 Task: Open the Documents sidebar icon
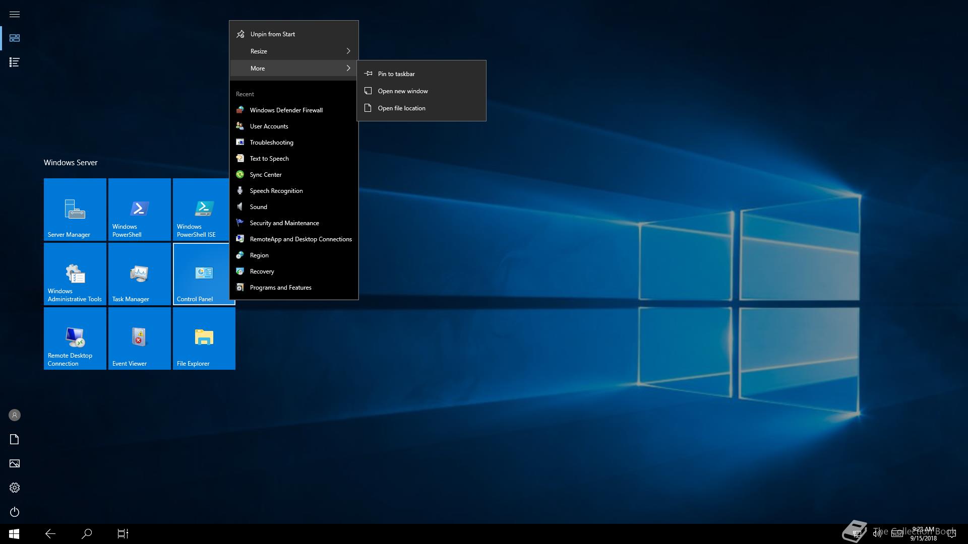click(x=15, y=439)
